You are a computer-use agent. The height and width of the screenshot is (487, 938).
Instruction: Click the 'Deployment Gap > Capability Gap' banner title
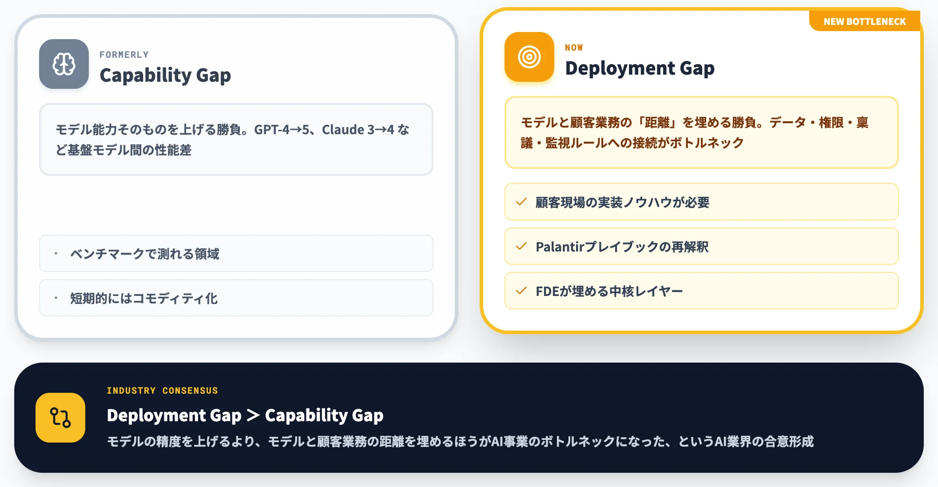(245, 415)
